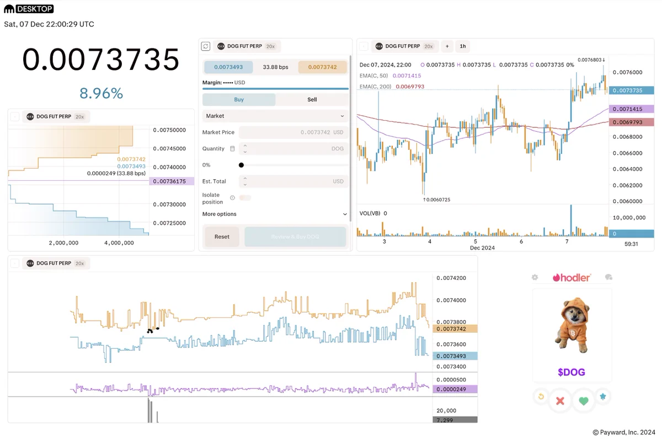The image size is (662, 442).
Task: Click the large 0.0073735 price display
Action: pyautogui.click(x=101, y=60)
